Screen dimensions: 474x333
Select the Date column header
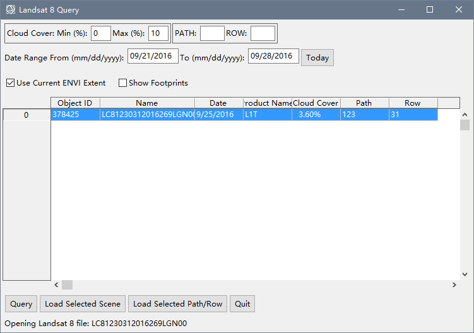[x=218, y=103]
